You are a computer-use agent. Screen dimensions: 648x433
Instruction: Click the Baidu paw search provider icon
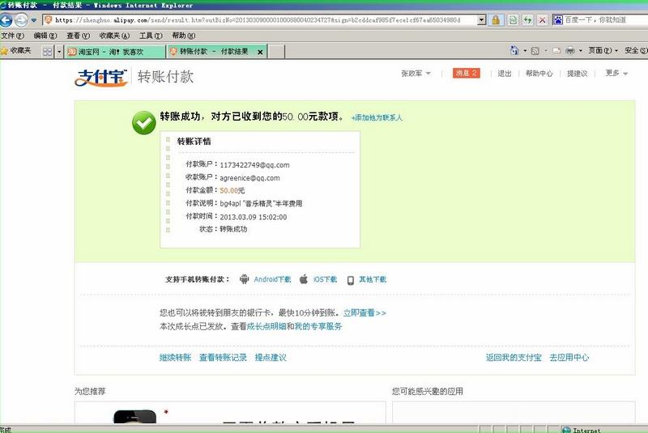point(558,19)
